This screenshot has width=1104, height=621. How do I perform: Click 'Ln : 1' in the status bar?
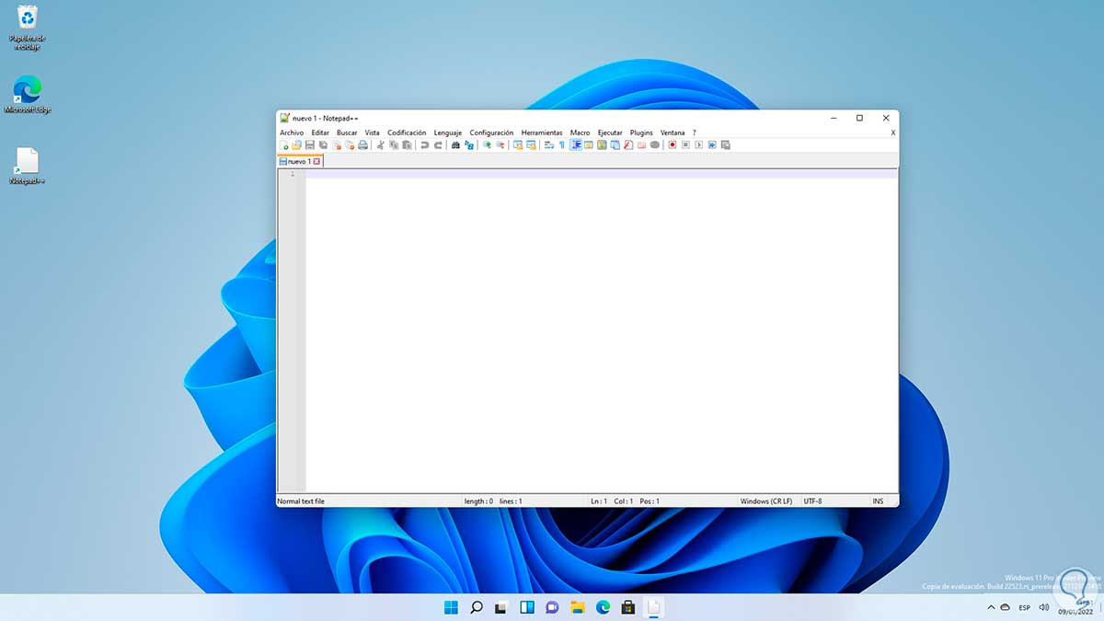[x=599, y=501]
